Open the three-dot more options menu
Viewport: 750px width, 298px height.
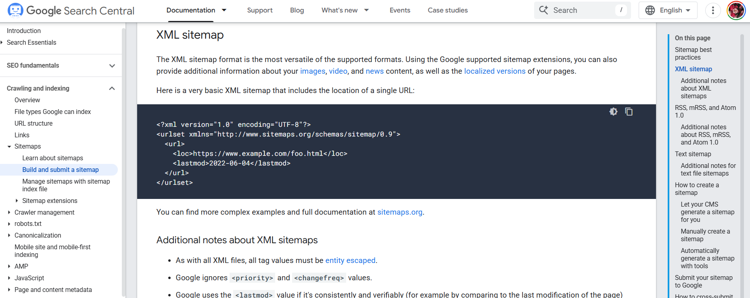[713, 10]
